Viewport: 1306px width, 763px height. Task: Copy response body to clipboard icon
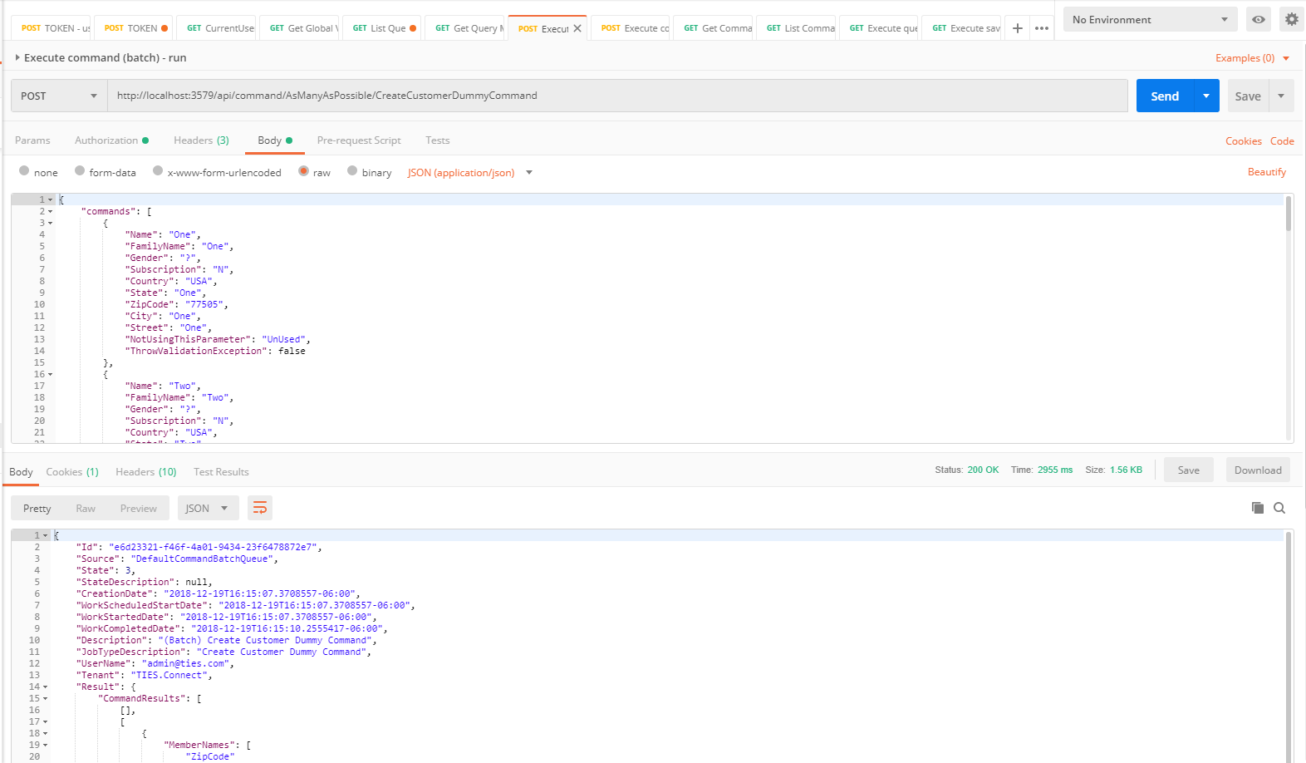[1258, 508]
